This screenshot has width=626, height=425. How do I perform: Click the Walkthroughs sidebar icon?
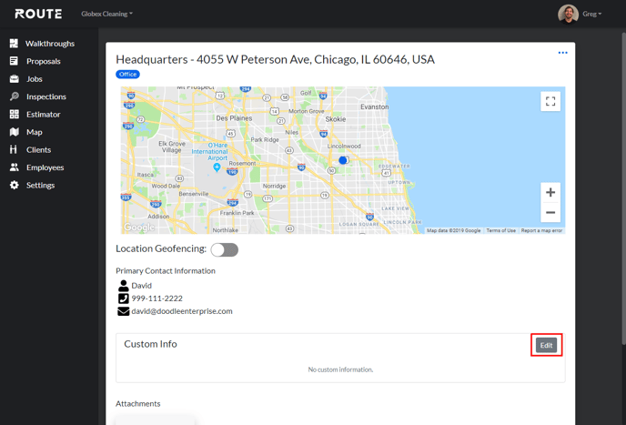[x=14, y=43]
